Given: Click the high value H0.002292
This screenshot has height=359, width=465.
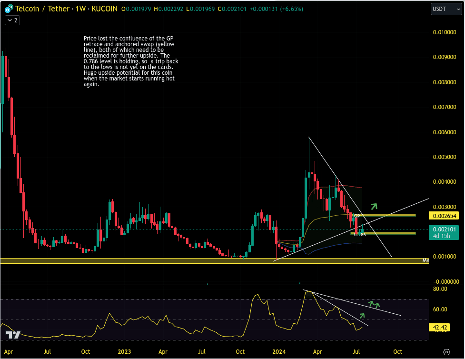Looking at the screenshot, I should [x=168, y=9].
